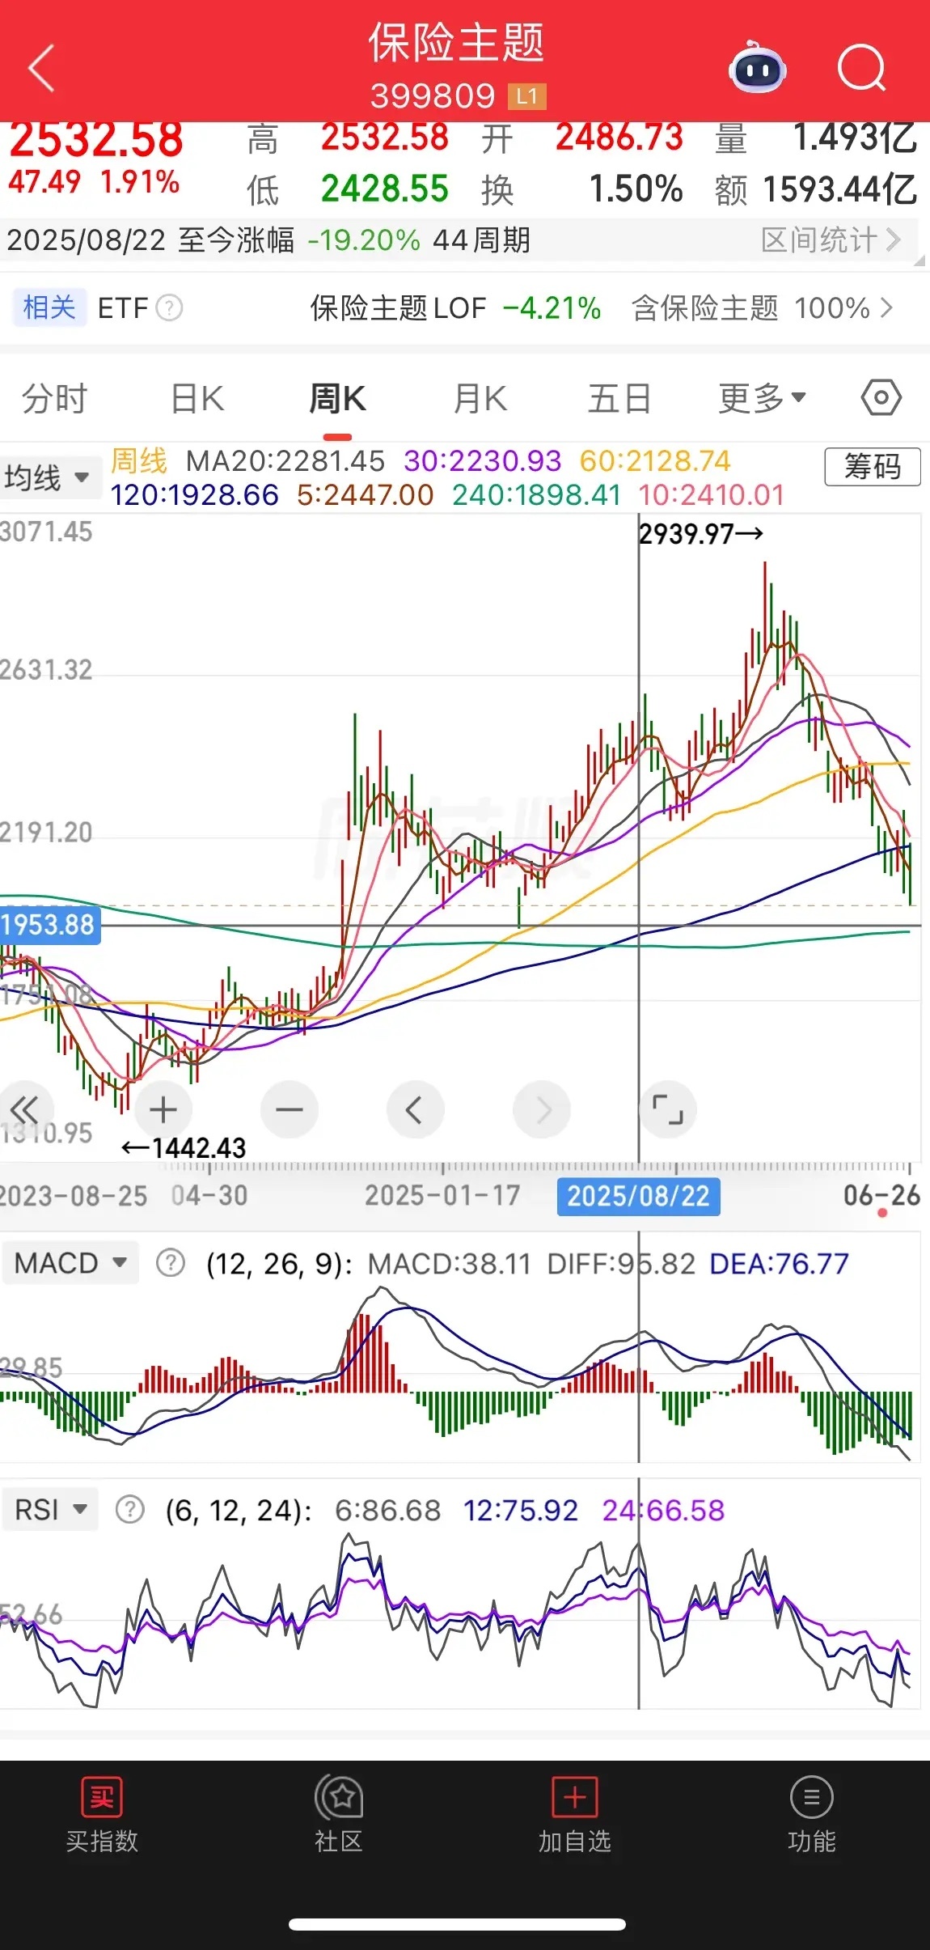The image size is (930, 1950).
Task: Switch to 月K monthly chart tab
Action: point(480,399)
